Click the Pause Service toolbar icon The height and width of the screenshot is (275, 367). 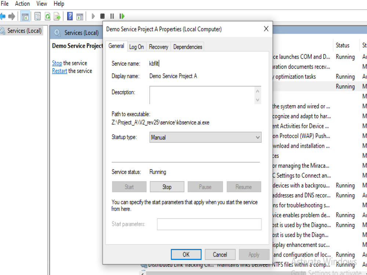[x=112, y=16]
